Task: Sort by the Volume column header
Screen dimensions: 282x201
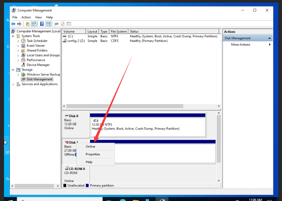Action: pyautogui.click(x=74, y=31)
